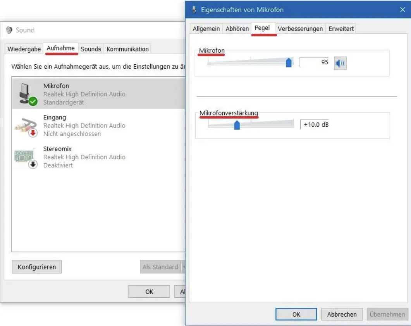Click OK in the Sound window
This screenshot has width=411, height=326.
[x=149, y=292]
